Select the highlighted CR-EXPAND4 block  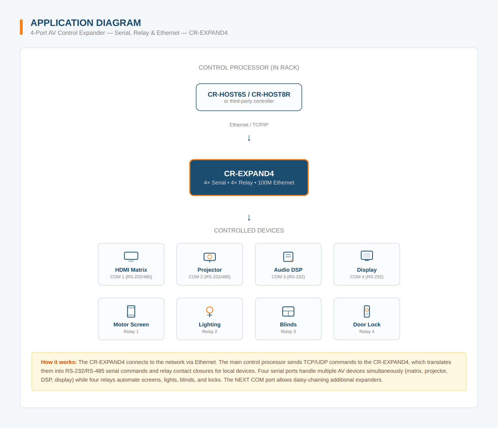[249, 177]
